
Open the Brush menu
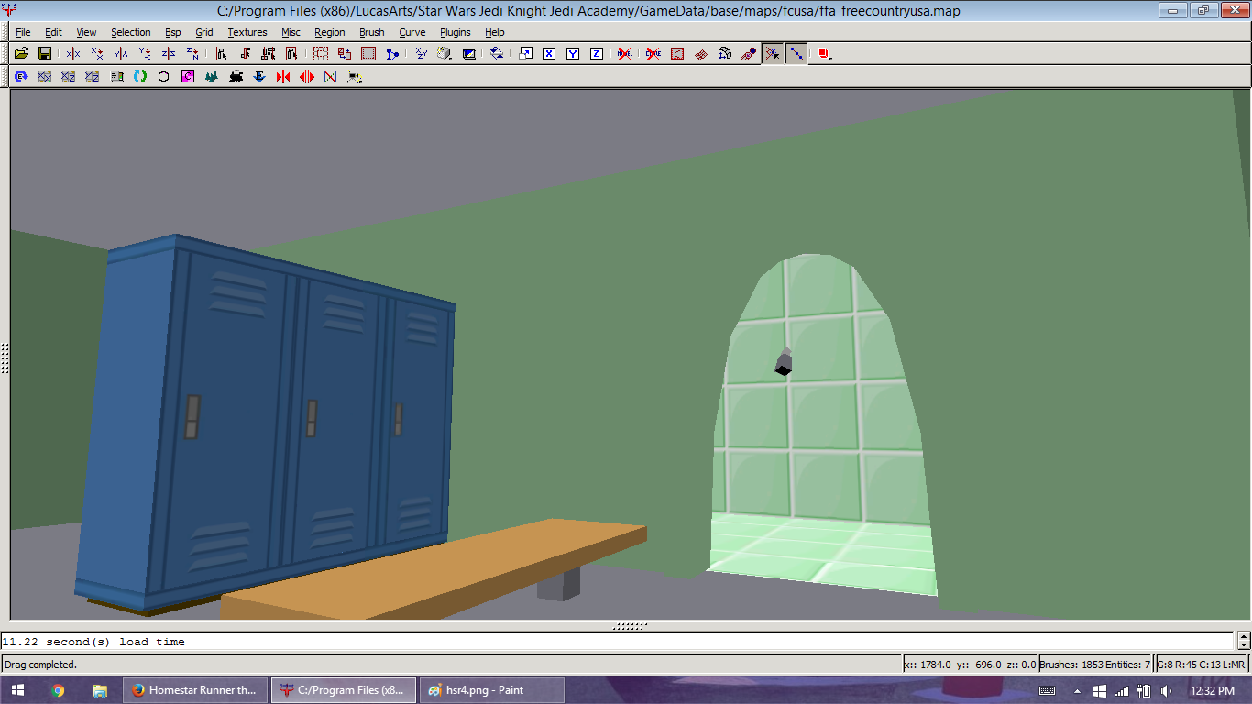372,32
